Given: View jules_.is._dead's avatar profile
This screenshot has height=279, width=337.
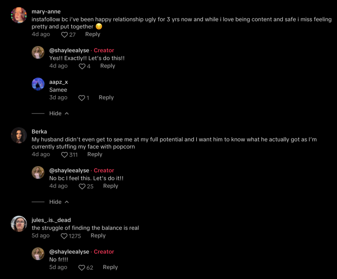Looking at the screenshot, I should 19,223.
